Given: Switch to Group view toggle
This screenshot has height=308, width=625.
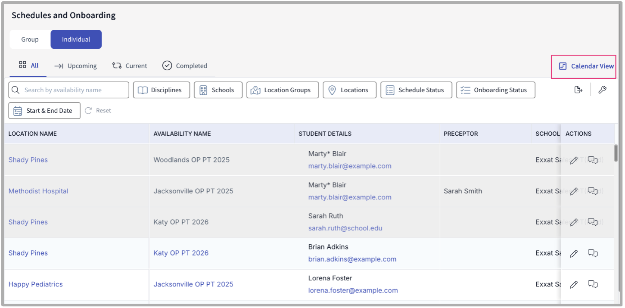Looking at the screenshot, I should point(30,40).
